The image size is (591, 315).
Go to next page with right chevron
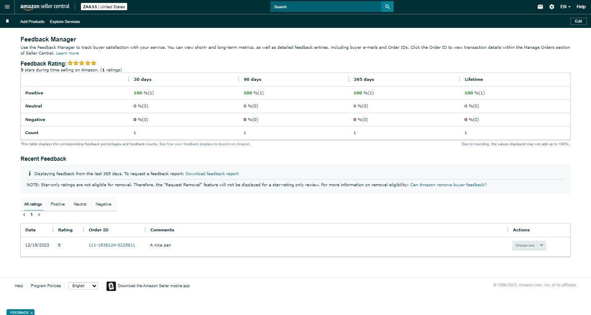pos(39,215)
